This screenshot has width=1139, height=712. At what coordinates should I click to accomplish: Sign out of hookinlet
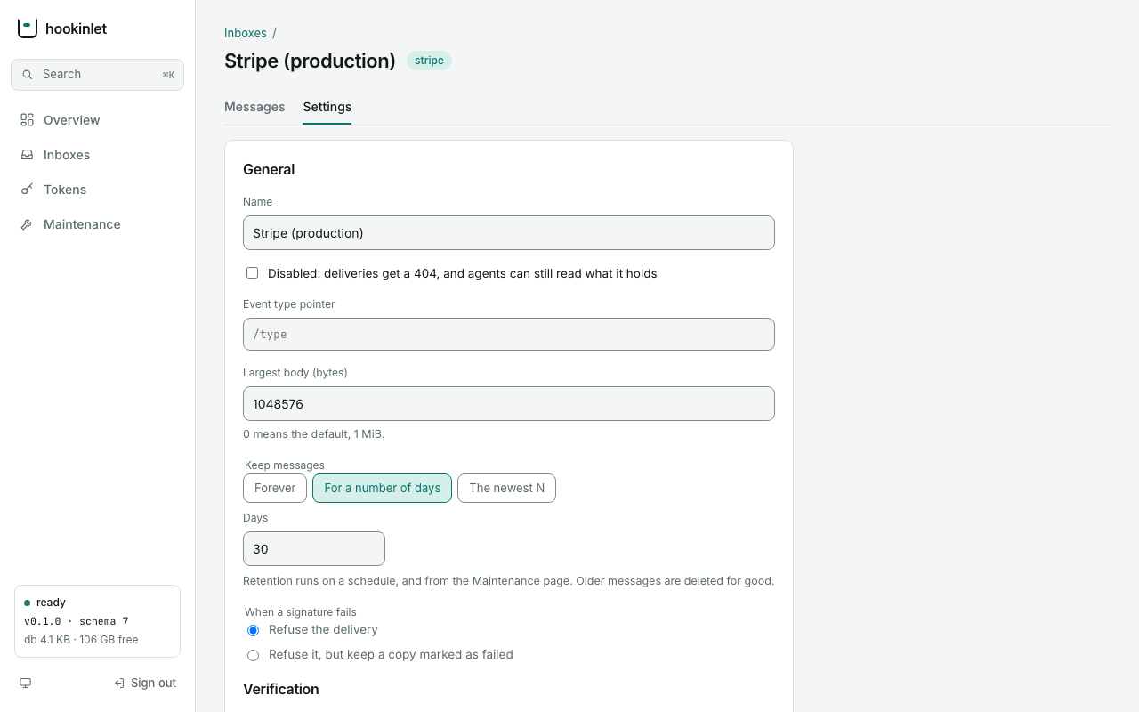point(145,683)
